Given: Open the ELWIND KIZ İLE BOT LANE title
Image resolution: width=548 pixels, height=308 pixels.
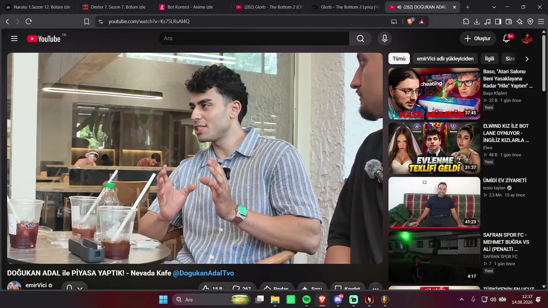Looking at the screenshot, I should 506,133.
